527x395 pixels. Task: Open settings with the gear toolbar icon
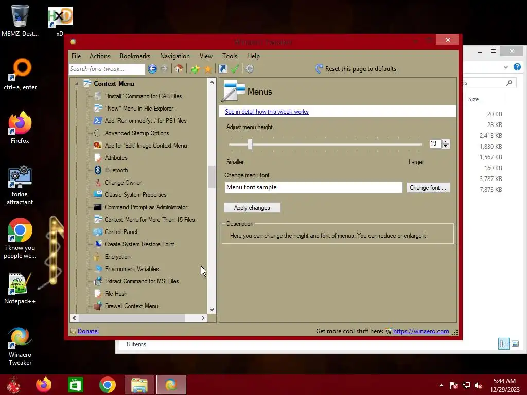tap(250, 69)
